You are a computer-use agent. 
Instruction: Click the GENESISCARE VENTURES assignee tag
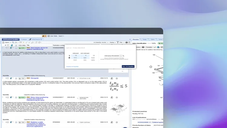click(x=85, y=98)
